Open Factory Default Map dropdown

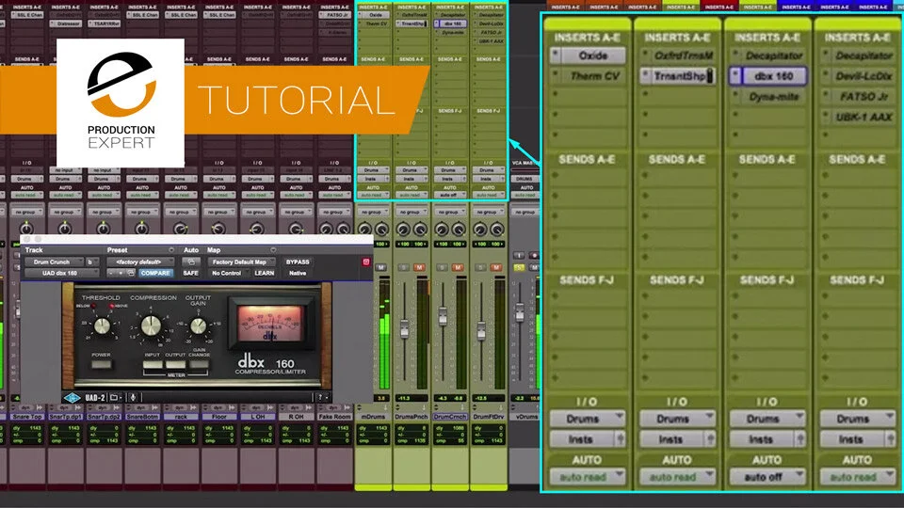[241, 262]
